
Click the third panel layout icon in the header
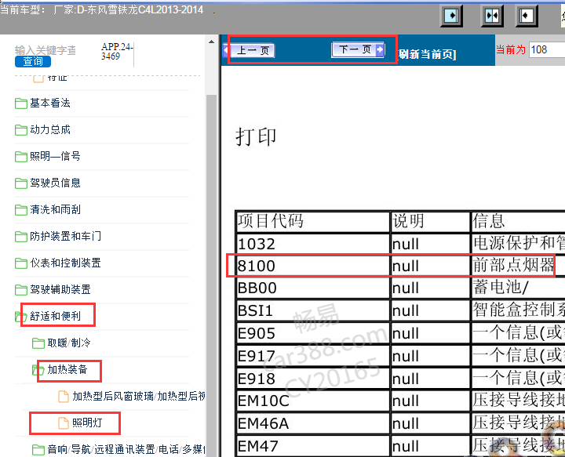pos(526,16)
